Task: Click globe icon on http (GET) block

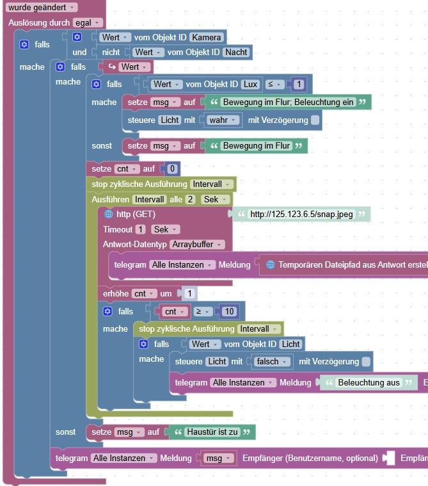Action: pos(108,214)
